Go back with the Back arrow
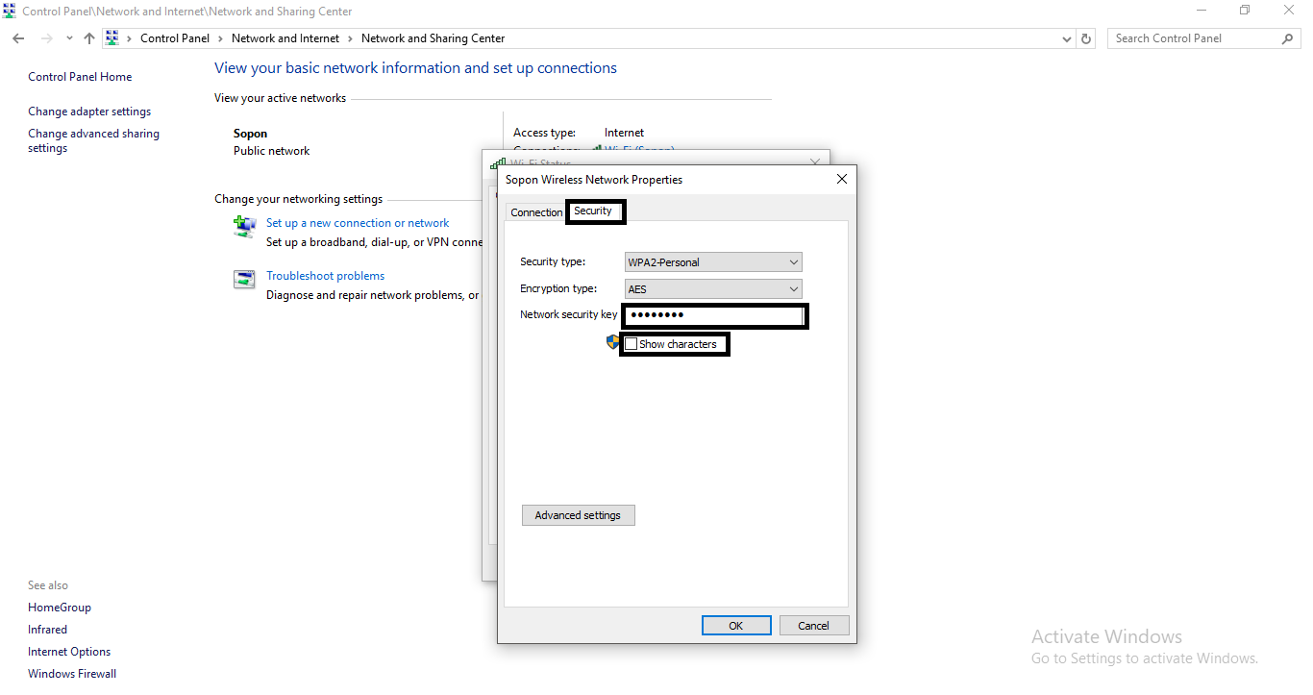This screenshot has height=695, width=1313. 18,38
